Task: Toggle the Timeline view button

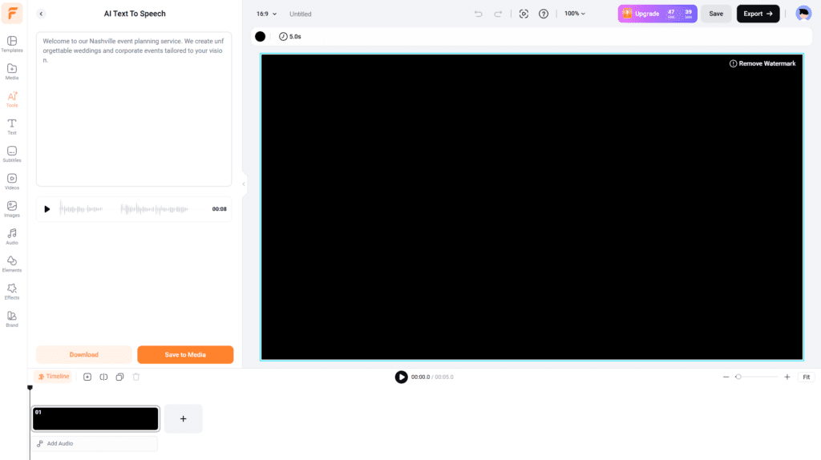Action: coord(53,377)
